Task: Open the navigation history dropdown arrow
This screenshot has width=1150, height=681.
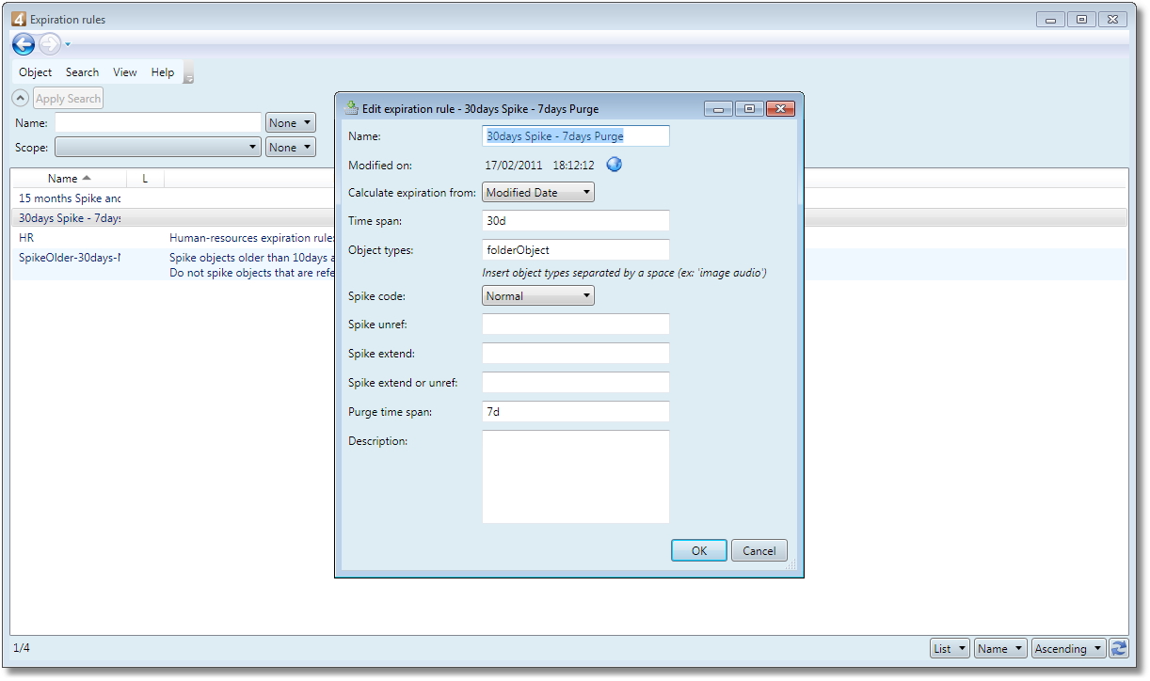Action: [68, 44]
